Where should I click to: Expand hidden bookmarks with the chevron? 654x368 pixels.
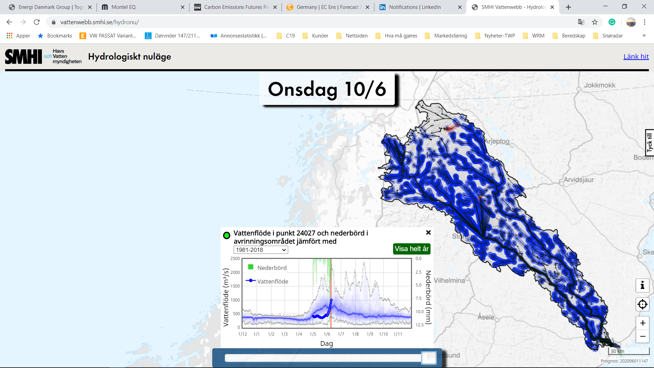click(644, 36)
